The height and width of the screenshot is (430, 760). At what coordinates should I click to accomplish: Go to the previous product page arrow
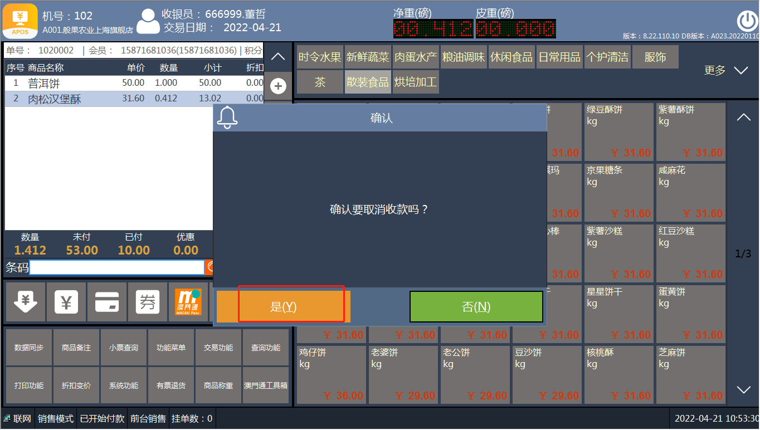point(744,118)
